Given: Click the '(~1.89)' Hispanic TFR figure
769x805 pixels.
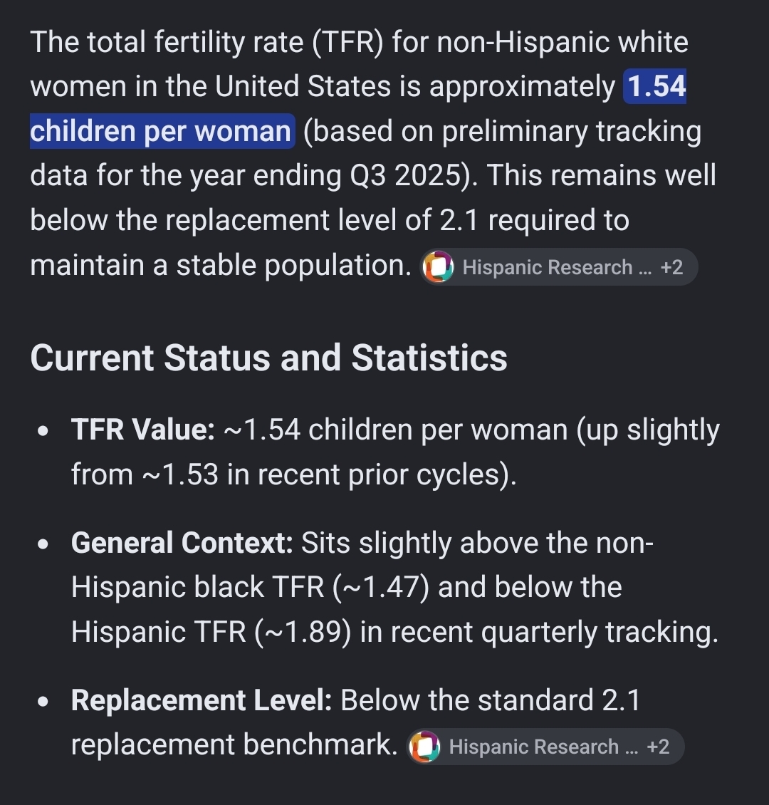Looking at the screenshot, I should point(303,631).
